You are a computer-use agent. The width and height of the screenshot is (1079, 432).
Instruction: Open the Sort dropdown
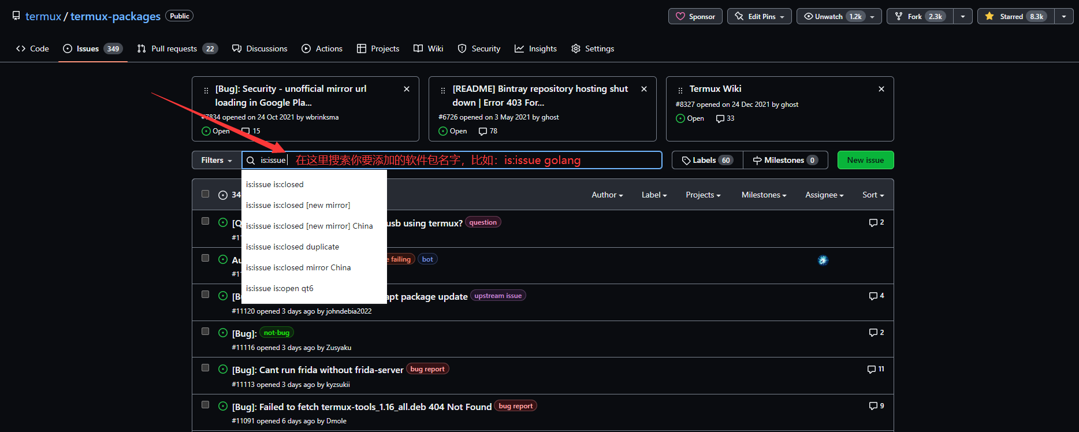[873, 195]
